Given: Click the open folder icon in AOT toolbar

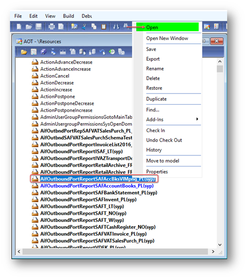Looking at the screenshot, I should (x=24, y=52).
